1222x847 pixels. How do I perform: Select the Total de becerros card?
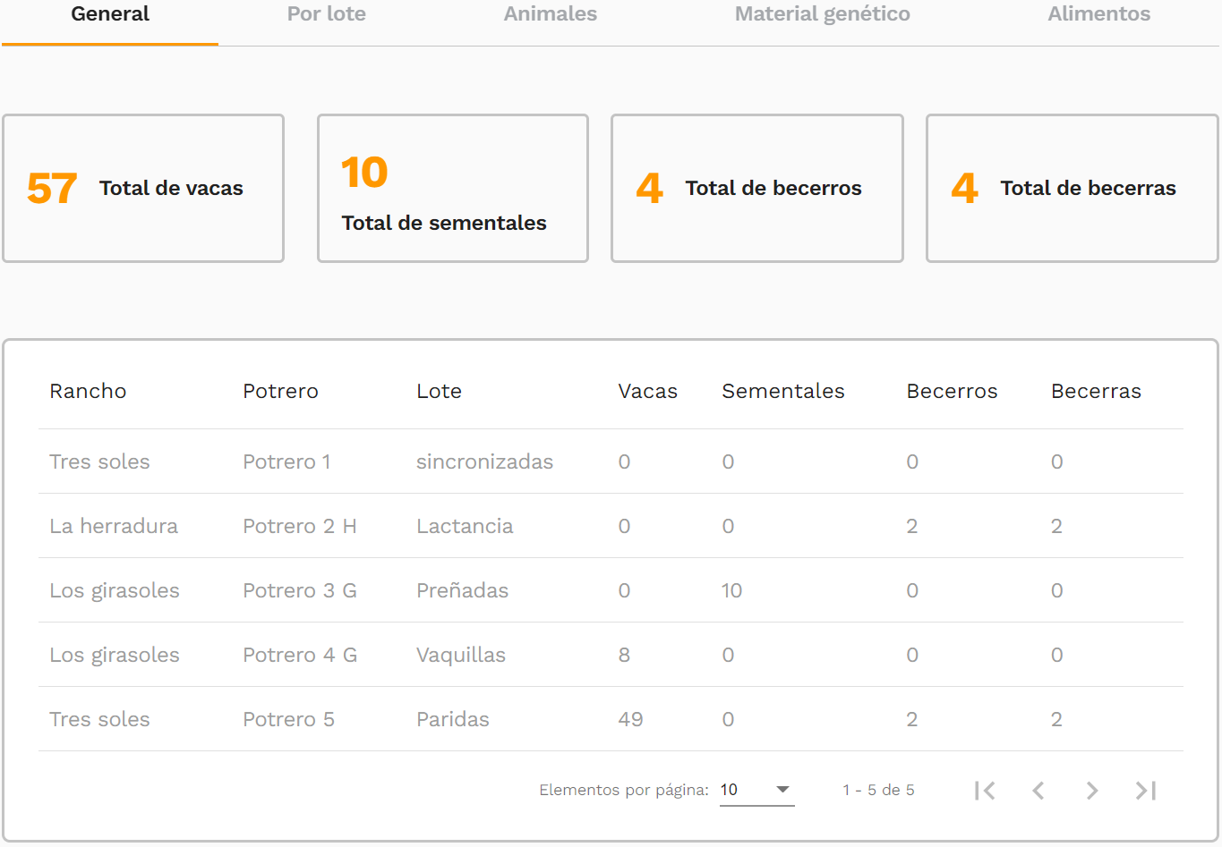point(757,188)
